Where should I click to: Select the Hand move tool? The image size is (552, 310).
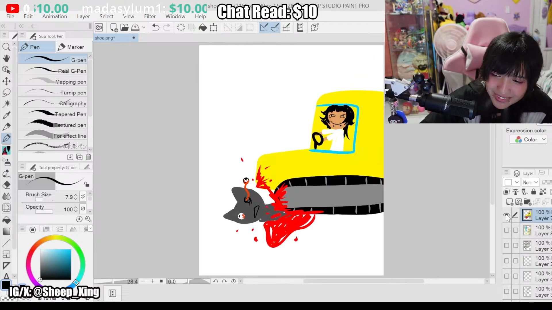[x=6, y=58]
